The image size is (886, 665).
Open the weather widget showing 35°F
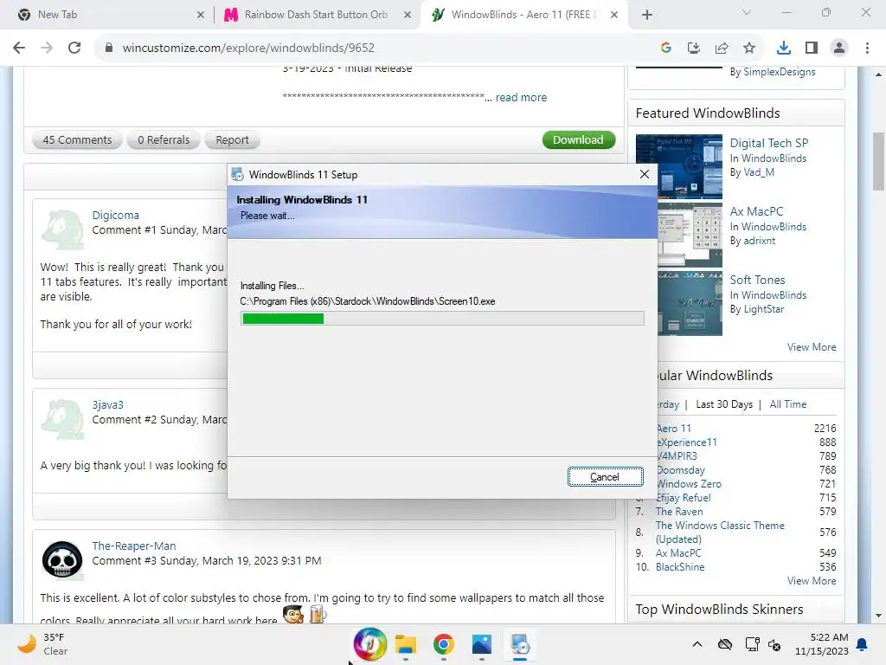click(x=42, y=644)
